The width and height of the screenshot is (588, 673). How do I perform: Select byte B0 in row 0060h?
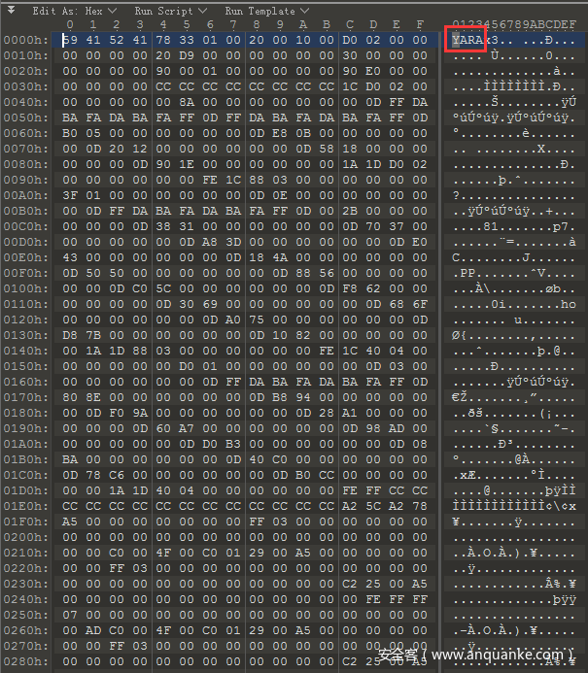pos(70,133)
